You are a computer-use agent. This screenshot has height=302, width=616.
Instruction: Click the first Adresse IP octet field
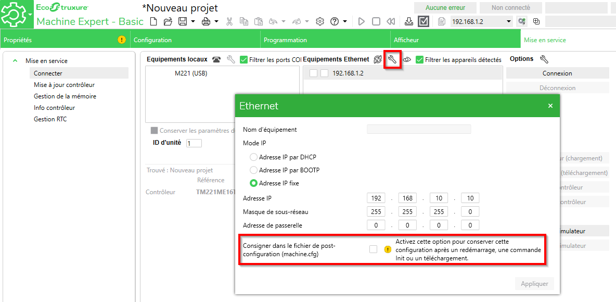coord(376,198)
